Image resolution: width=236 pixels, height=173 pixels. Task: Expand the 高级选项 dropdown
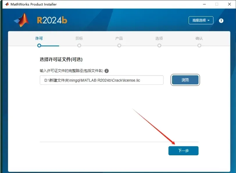201,20
